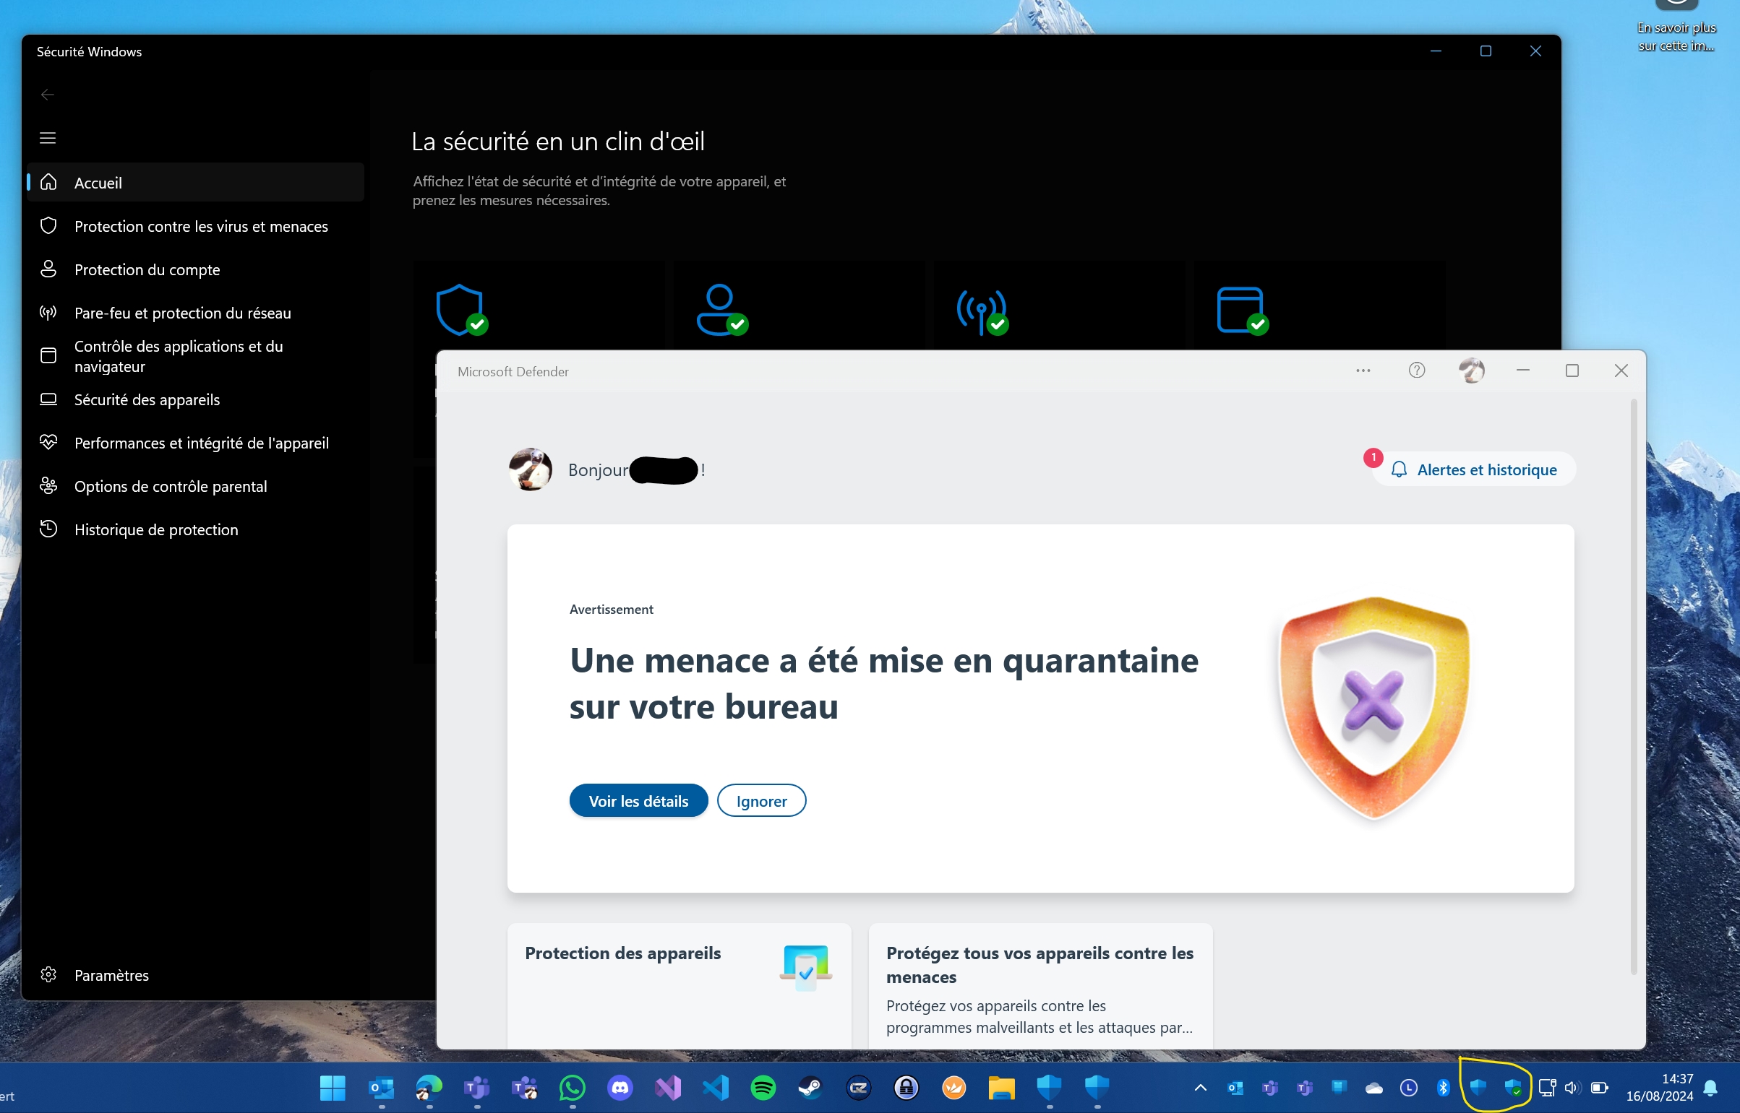Go back with the back arrow
Viewport: 1740px width, 1113px height.
coord(48,95)
